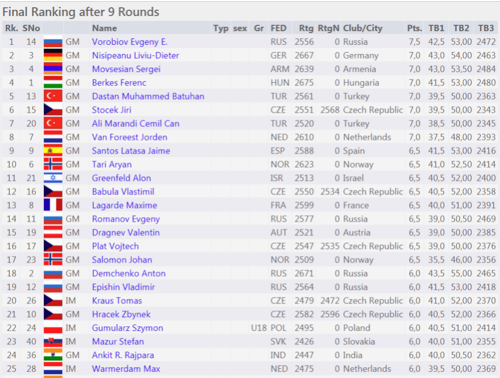Click the Israeli flag beside Greenfeld Alon
This screenshot has height=378, width=500.
(x=53, y=178)
